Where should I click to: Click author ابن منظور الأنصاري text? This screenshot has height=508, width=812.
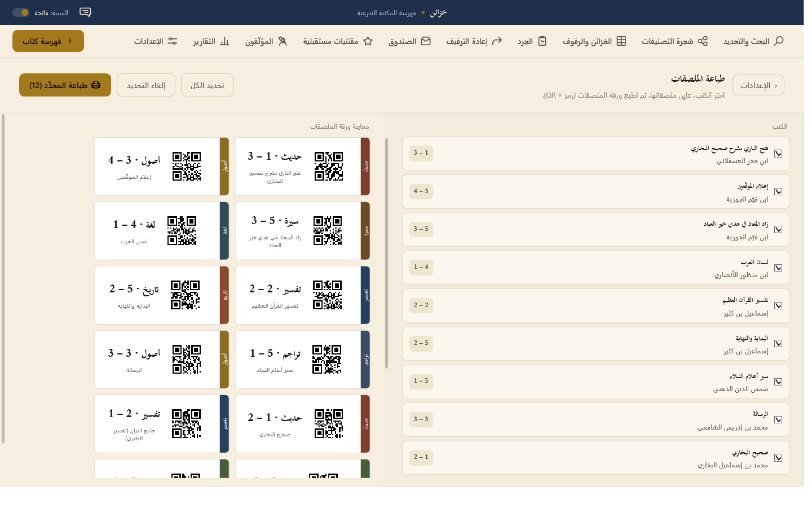coord(741,275)
